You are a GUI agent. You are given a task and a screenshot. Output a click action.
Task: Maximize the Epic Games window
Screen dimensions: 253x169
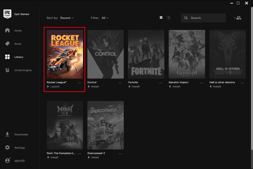(x=238, y=3)
